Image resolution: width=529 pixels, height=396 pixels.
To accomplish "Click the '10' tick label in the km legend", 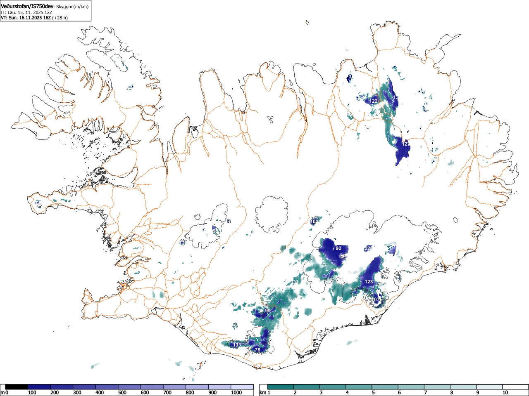I will [x=505, y=393].
